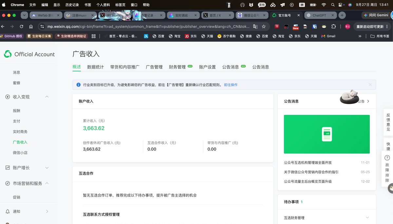Open 微信小店 in the sidebar
This screenshot has width=393, height=224.
(20, 153)
